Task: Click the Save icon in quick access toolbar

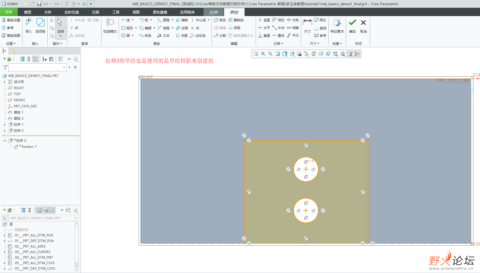Action: [x=39, y=4]
